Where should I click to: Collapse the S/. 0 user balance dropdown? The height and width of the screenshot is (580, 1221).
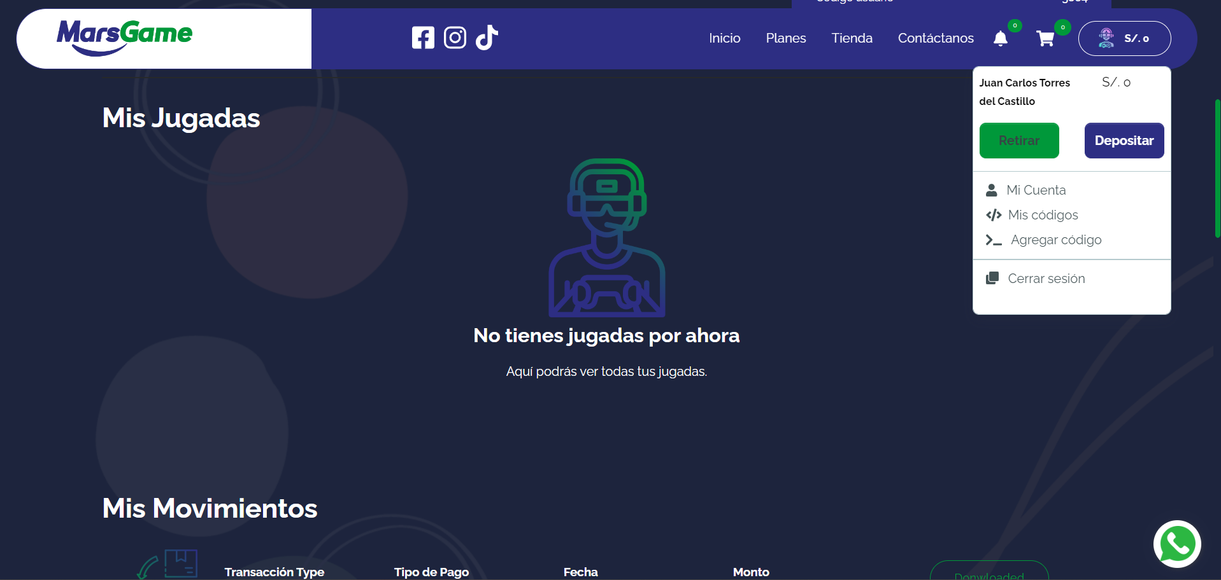click(x=1136, y=39)
